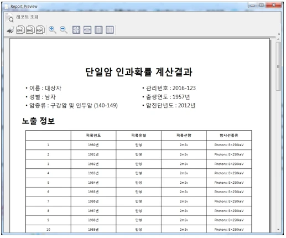Click the 1986년 cell
Screen dimensions: 286x238
tap(93, 201)
